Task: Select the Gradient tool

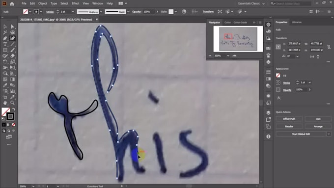Action: 13,79
